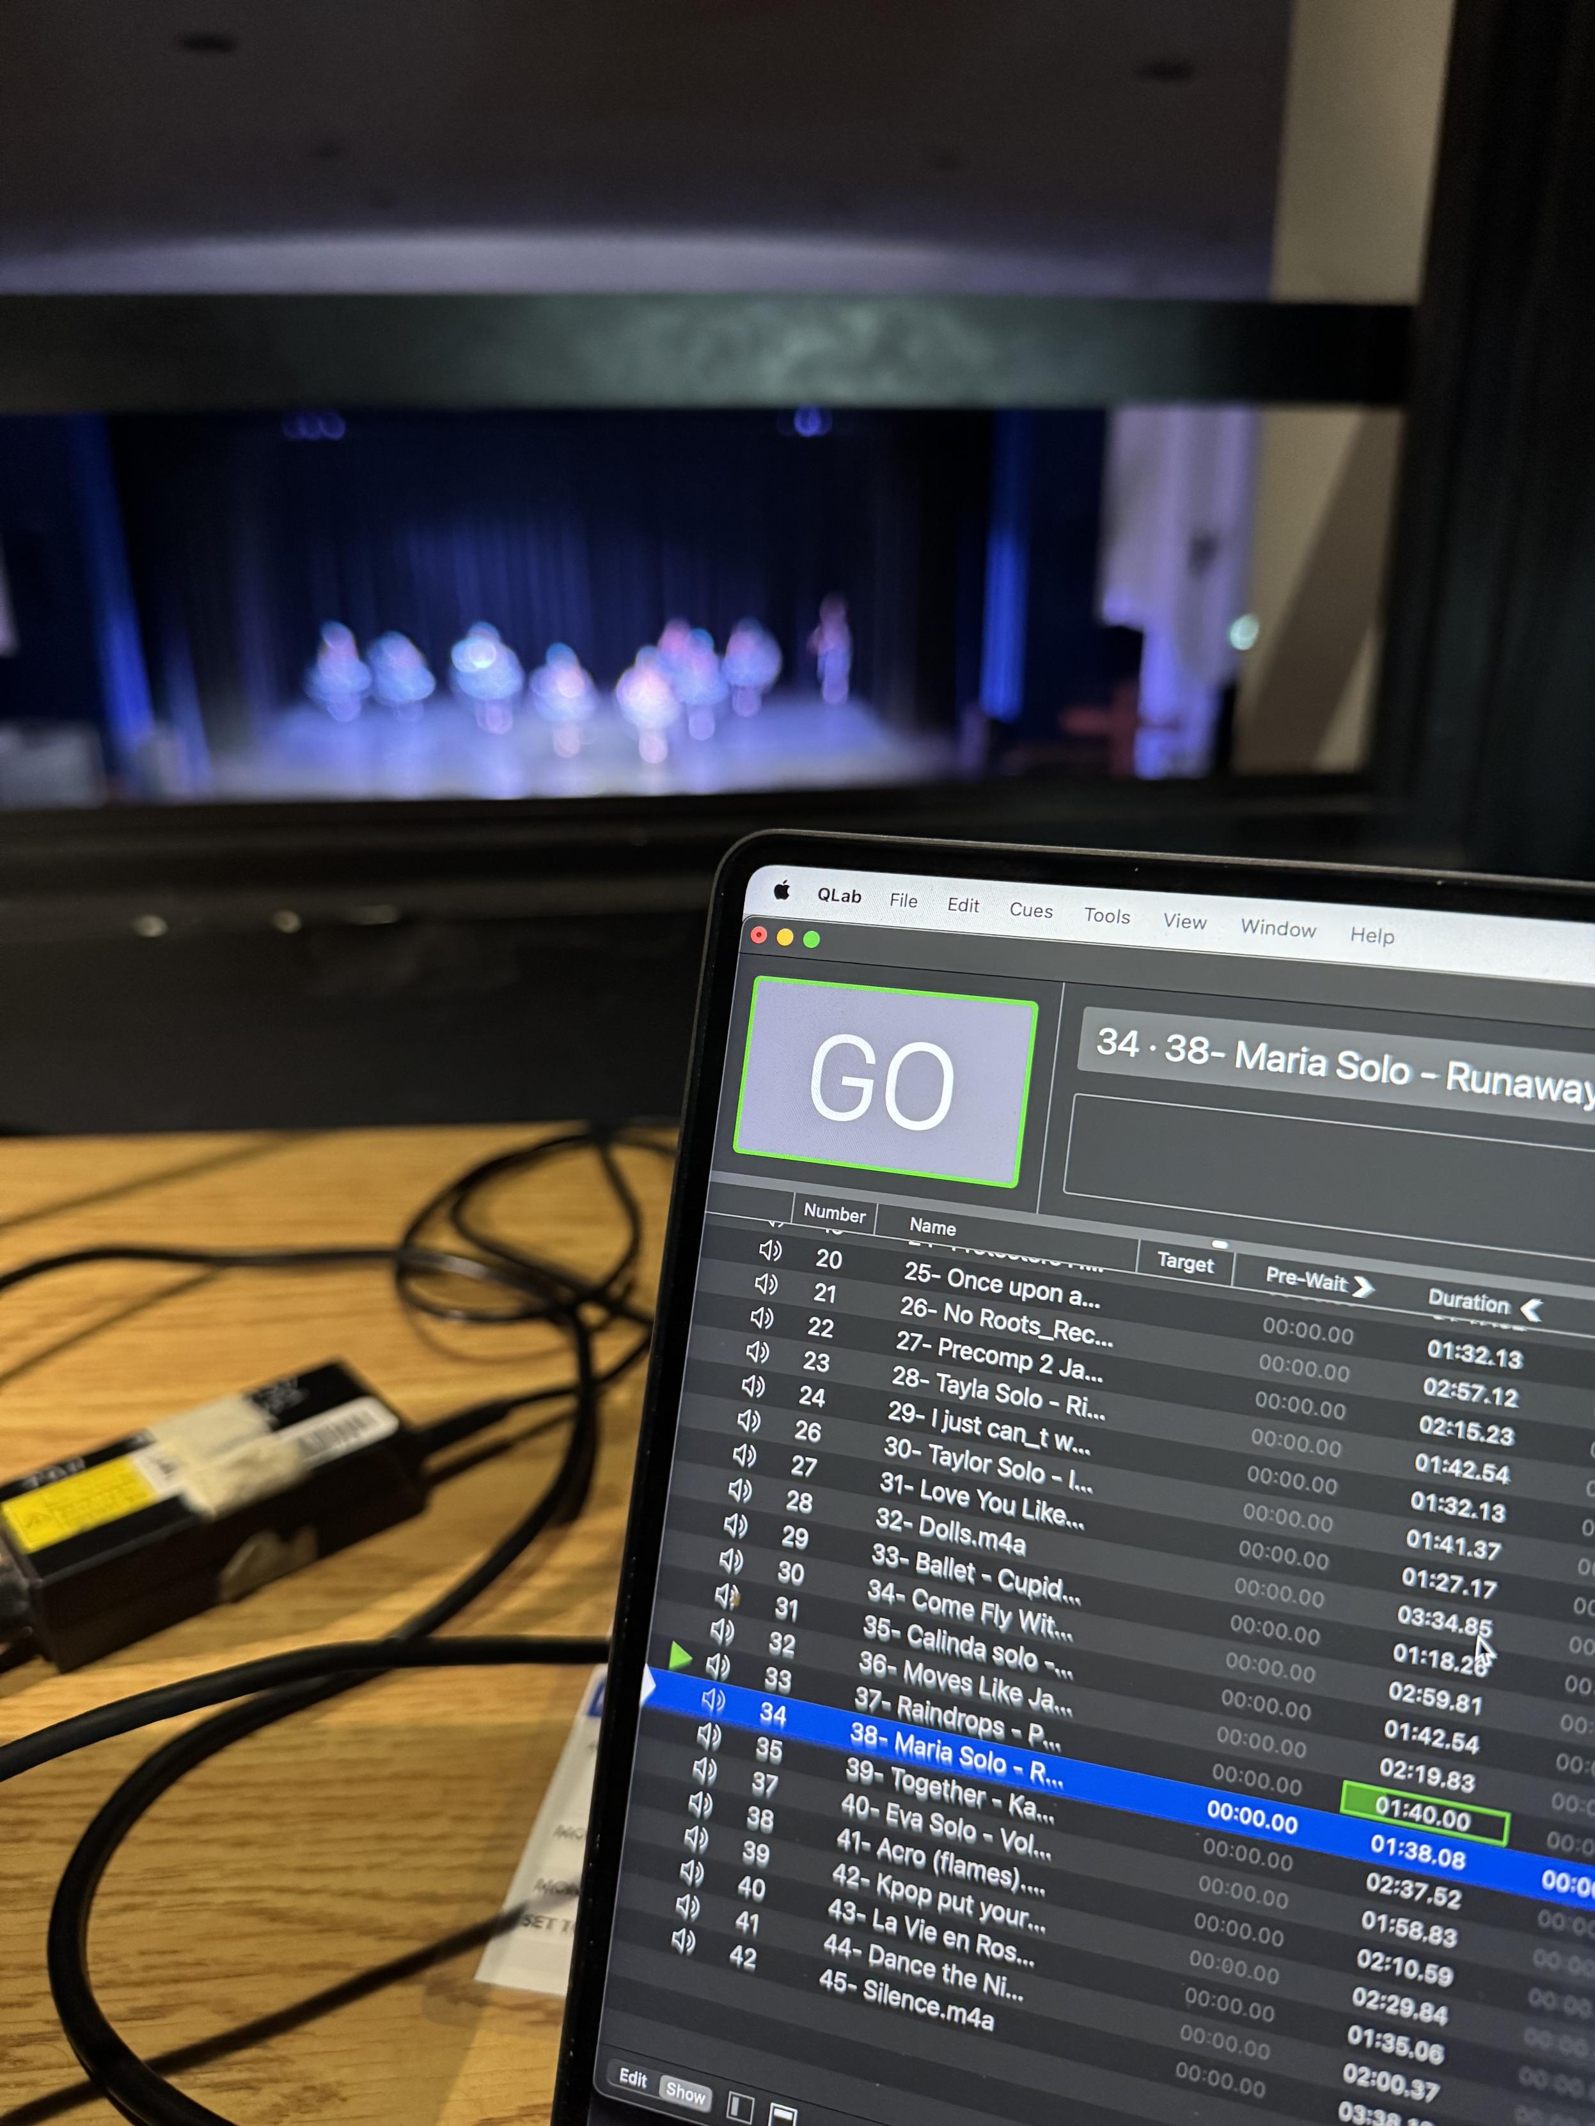The image size is (1595, 2126).
Task: Open the Tools menu
Action: click(x=1106, y=916)
